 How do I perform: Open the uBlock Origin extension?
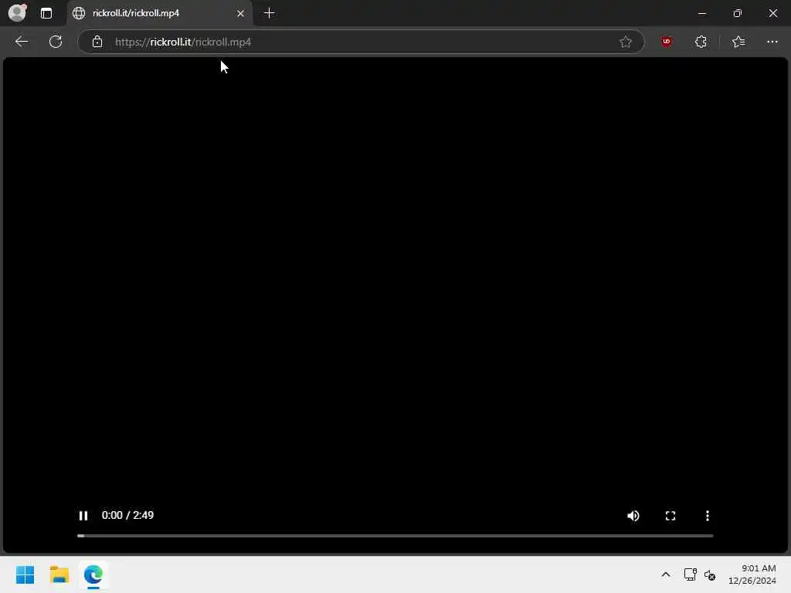(x=667, y=42)
